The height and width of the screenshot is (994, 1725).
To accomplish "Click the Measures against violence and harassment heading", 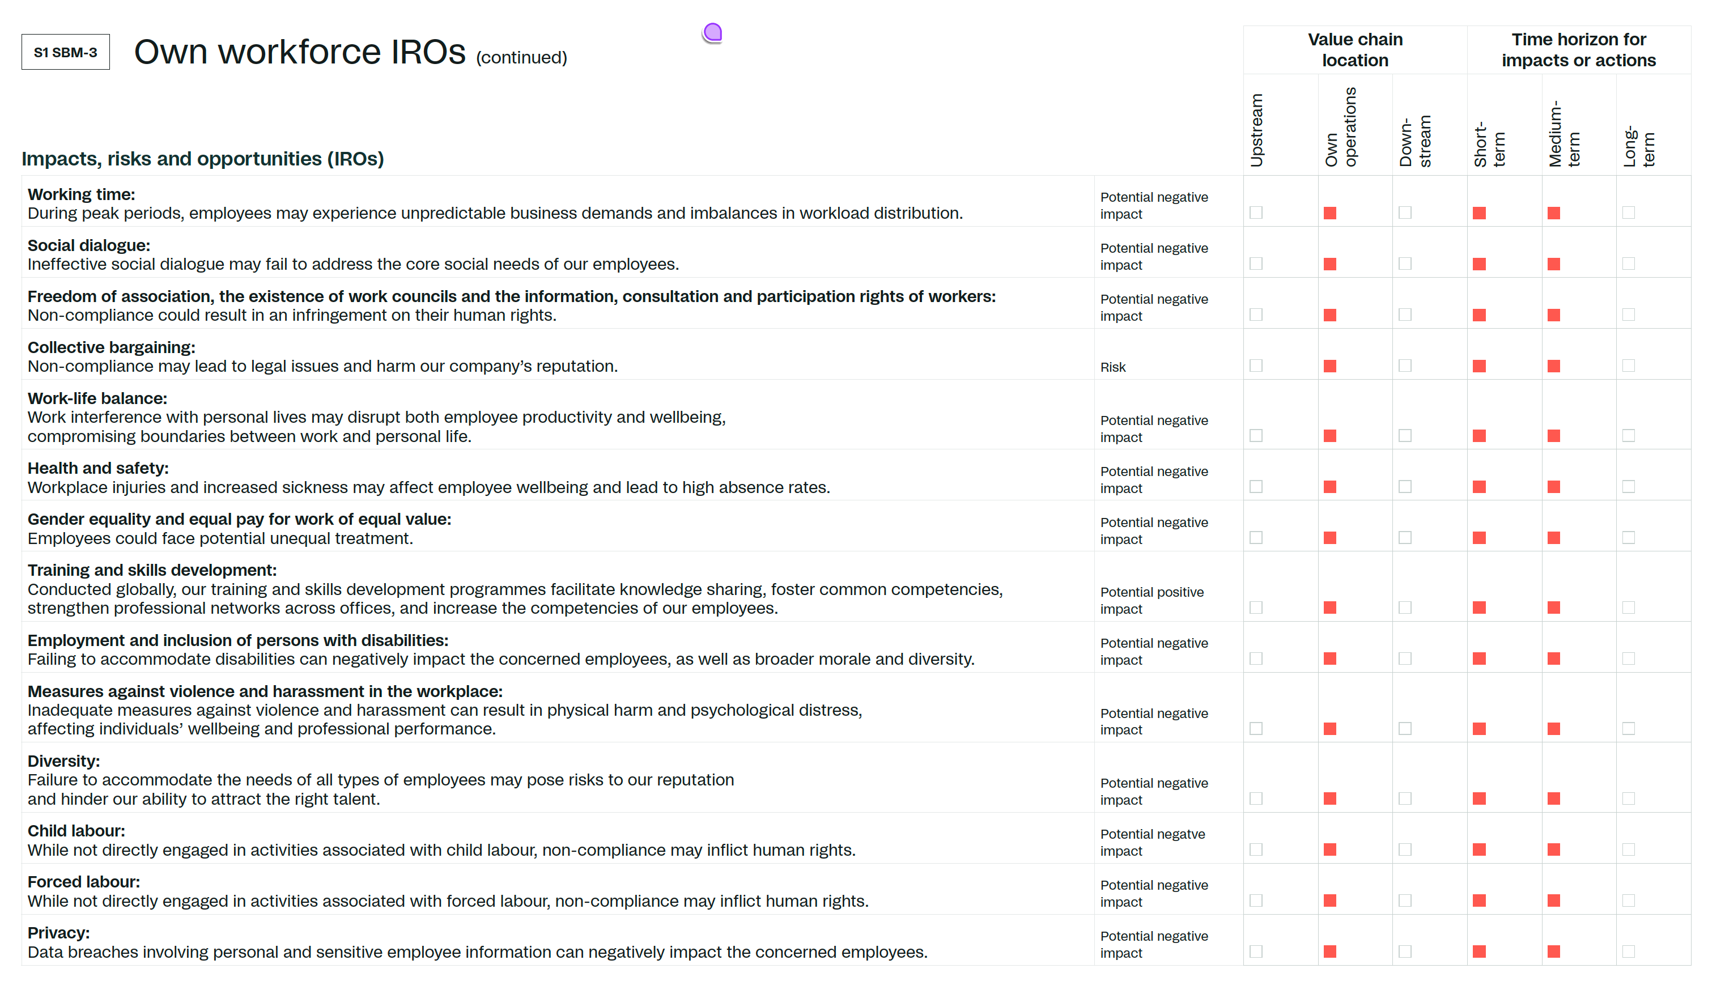I will coord(265,691).
